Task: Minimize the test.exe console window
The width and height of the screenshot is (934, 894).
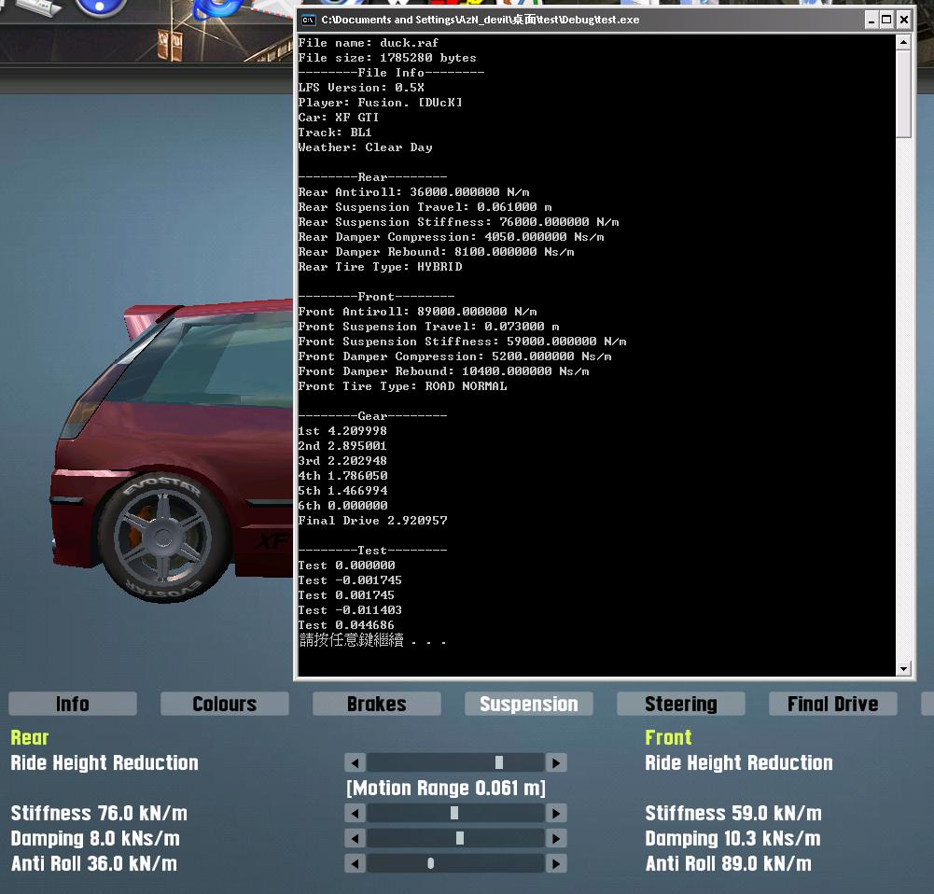Action: coord(871,20)
